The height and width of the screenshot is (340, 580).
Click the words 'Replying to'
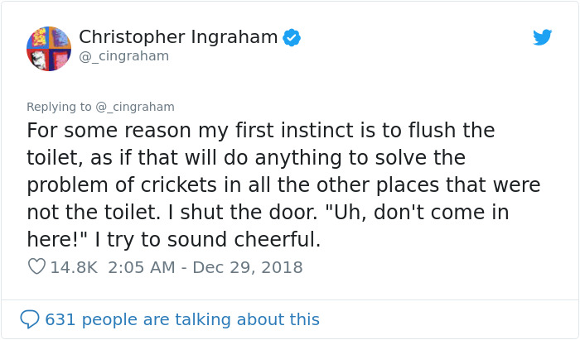click(x=60, y=107)
